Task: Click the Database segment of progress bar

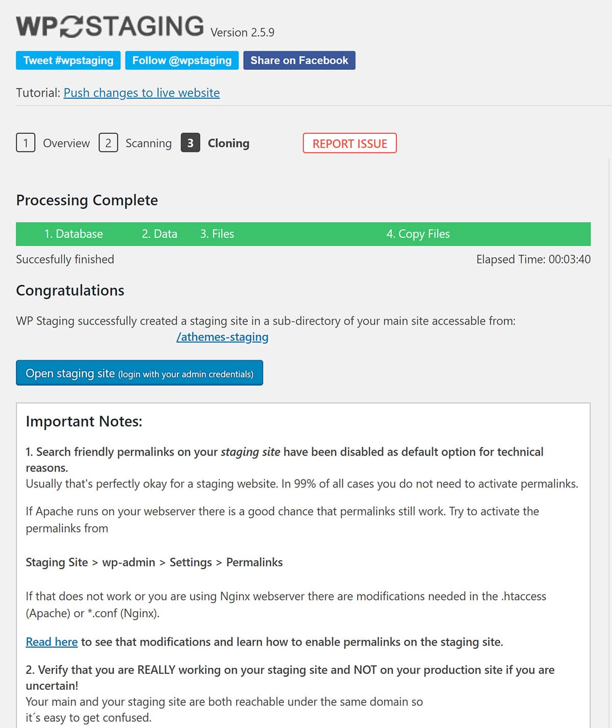Action: point(73,234)
